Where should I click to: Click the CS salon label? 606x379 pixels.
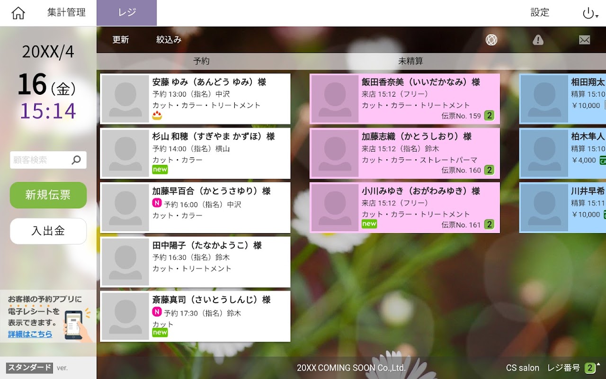coord(523,368)
